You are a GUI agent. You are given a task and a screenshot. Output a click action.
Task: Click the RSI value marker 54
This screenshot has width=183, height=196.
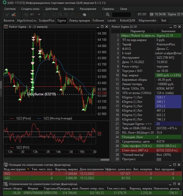click(99, 133)
